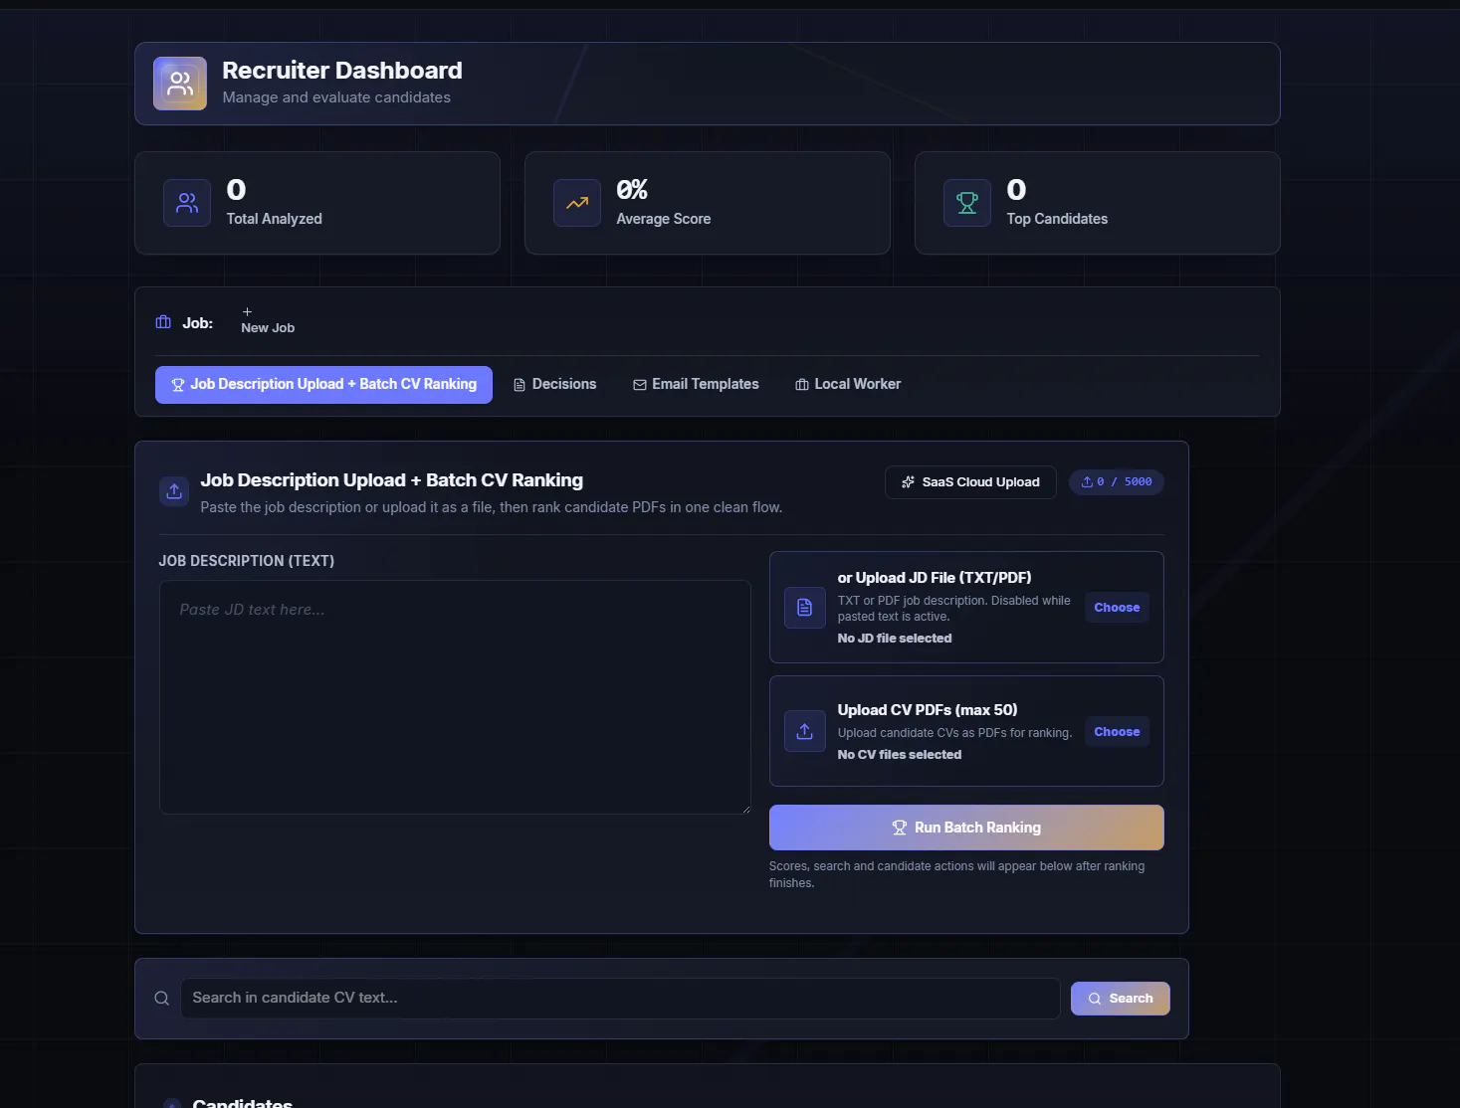Click the Recruiter Dashboard title
The height and width of the screenshot is (1108, 1460).
(342, 71)
